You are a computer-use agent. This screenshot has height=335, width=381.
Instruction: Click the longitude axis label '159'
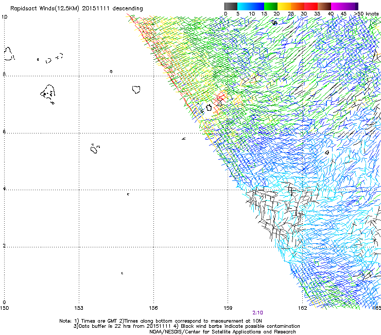[x=228, y=308]
